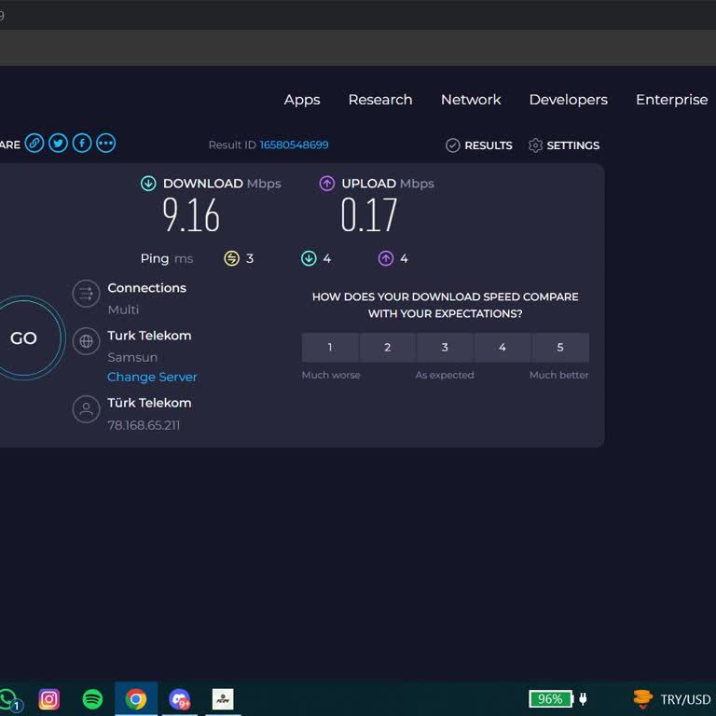Open WhatsApp from the taskbar
The height and width of the screenshot is (716, 716).
(9, 699)
